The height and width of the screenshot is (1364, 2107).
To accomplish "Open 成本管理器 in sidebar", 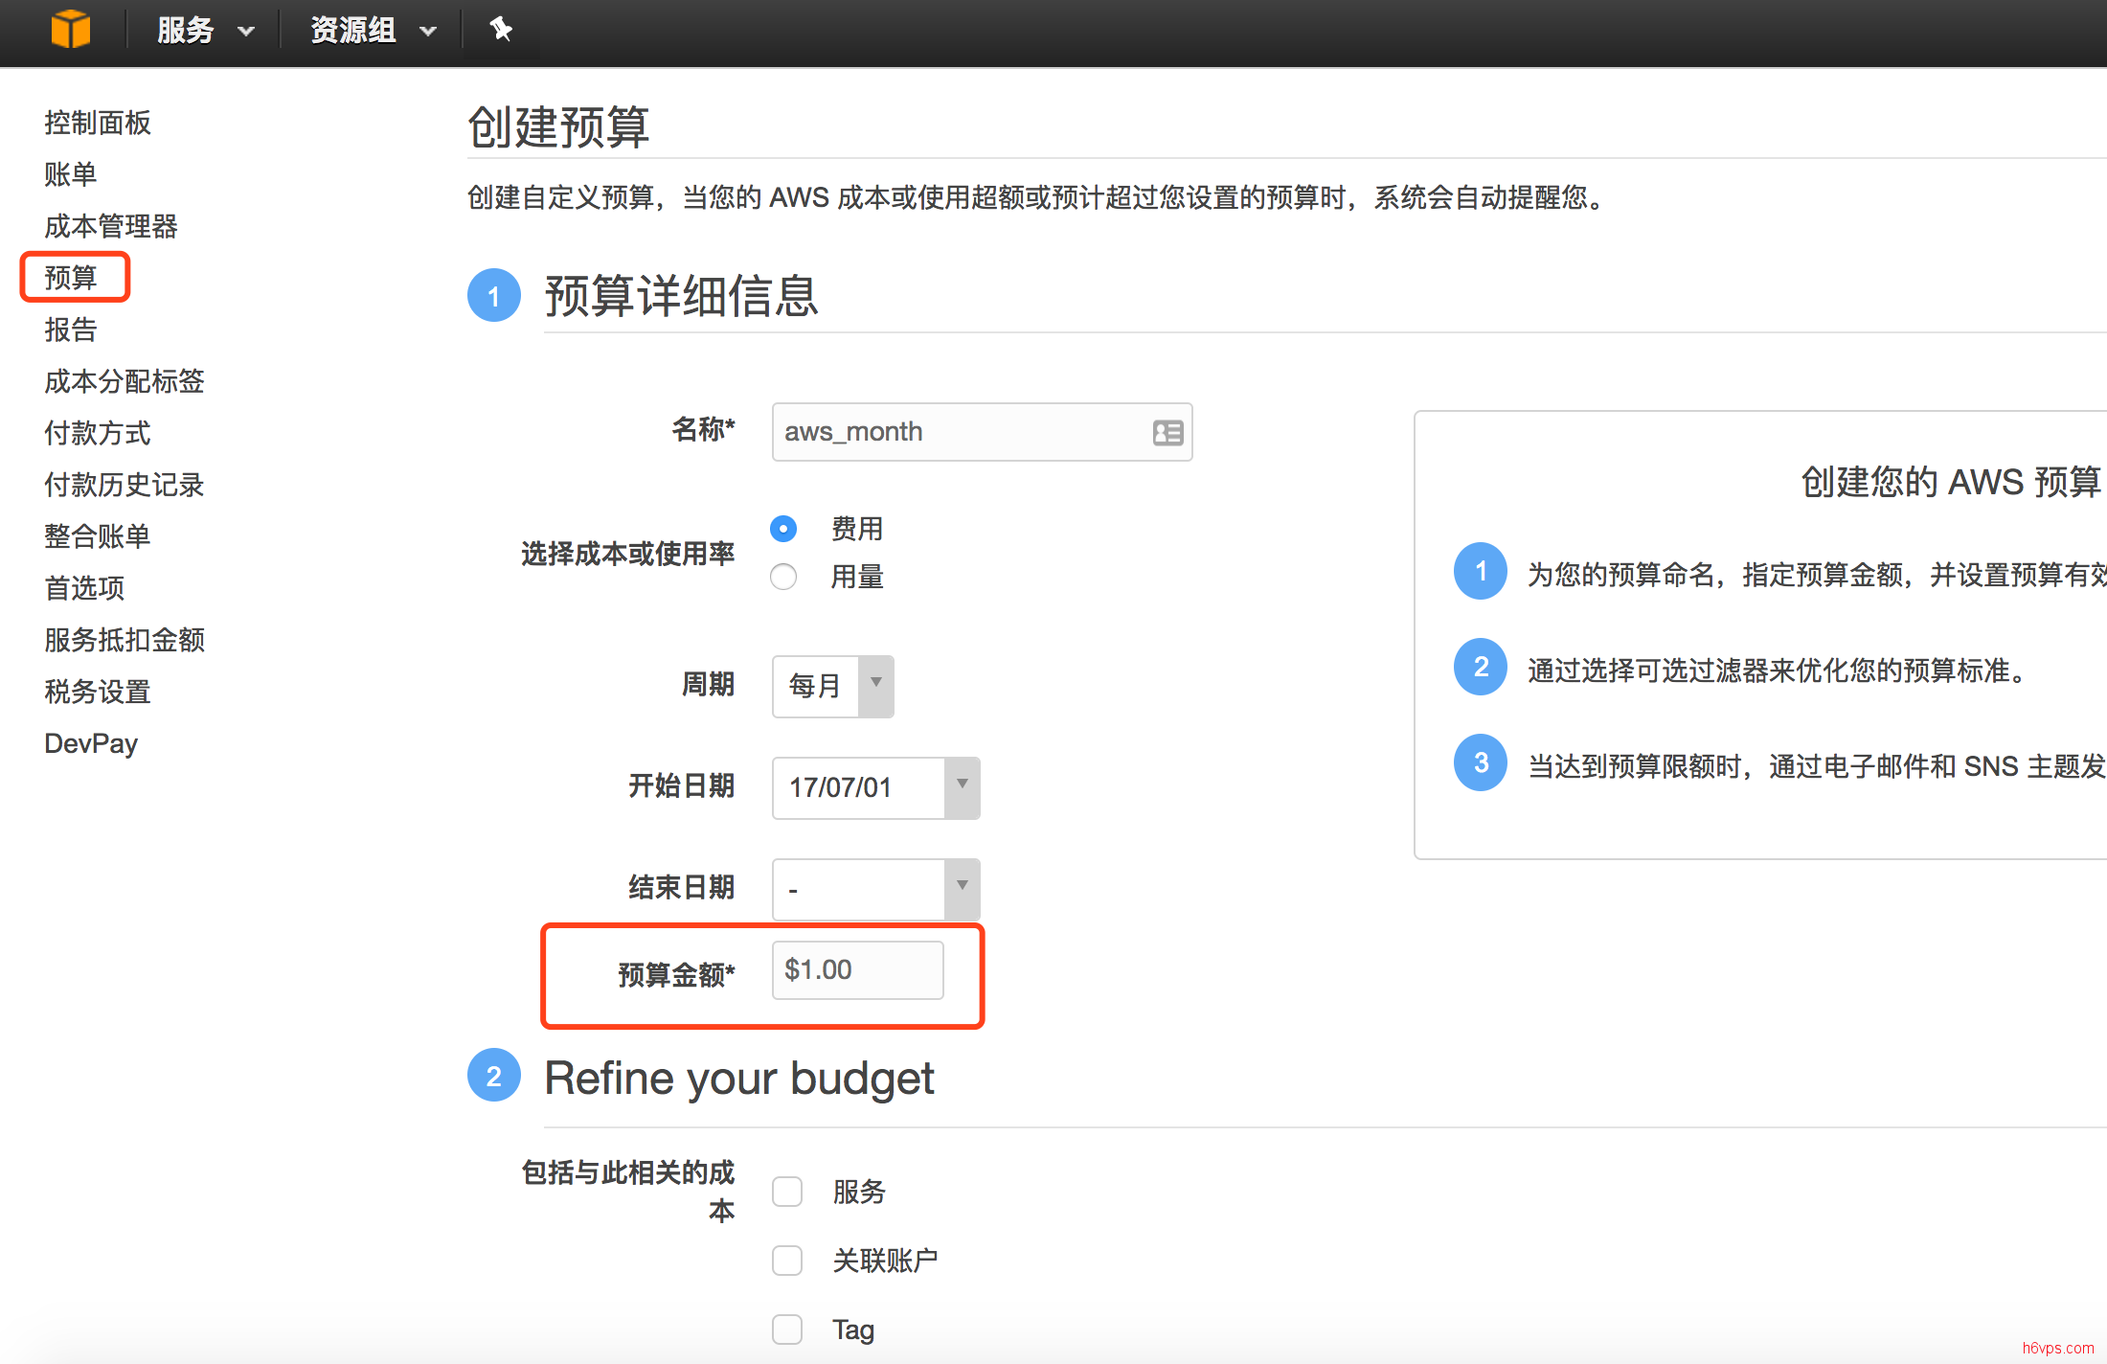I will click(x=111, y=226).
